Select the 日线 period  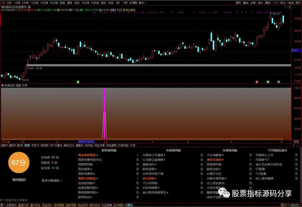click(x=62, y=3)
